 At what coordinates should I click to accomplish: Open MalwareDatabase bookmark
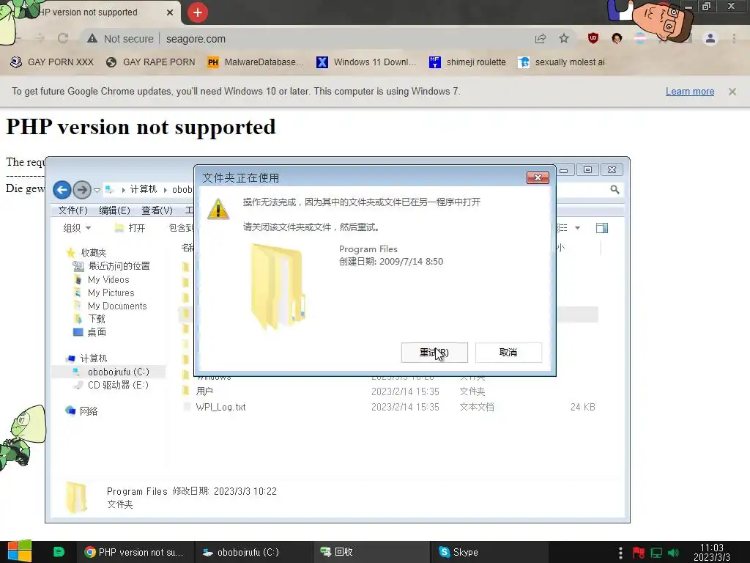(256, 62)
